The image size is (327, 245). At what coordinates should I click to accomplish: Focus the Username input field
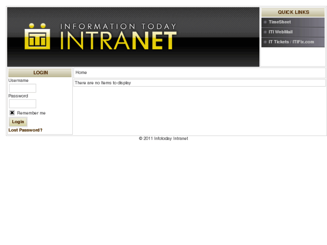pos(22,88)
